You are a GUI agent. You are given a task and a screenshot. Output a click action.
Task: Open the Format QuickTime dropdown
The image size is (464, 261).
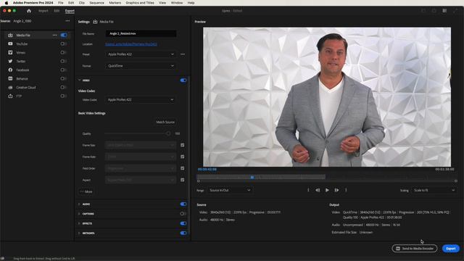(141, 66)
